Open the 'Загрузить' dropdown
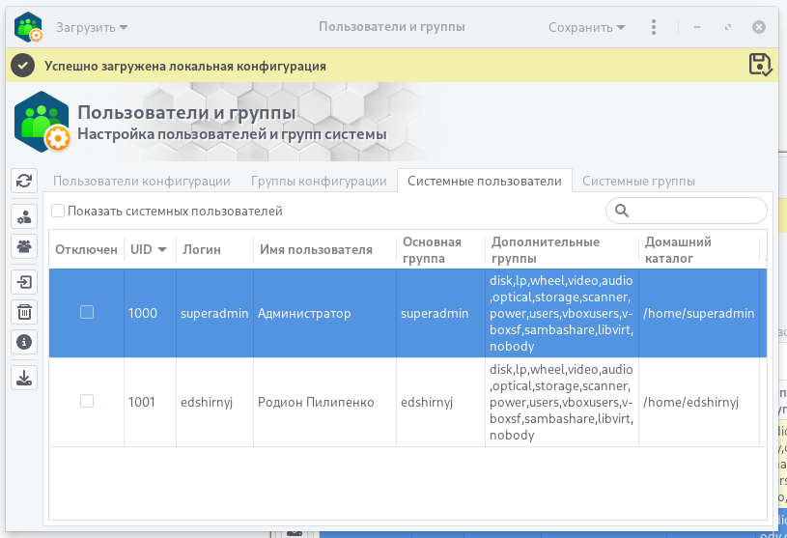This screenshot has width=787, height=538. [x=92, y=27]
